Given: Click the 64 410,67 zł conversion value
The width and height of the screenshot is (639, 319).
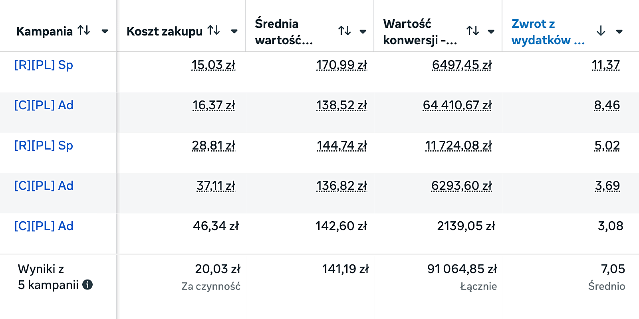Looking at the screenshot, I should 457,105.
